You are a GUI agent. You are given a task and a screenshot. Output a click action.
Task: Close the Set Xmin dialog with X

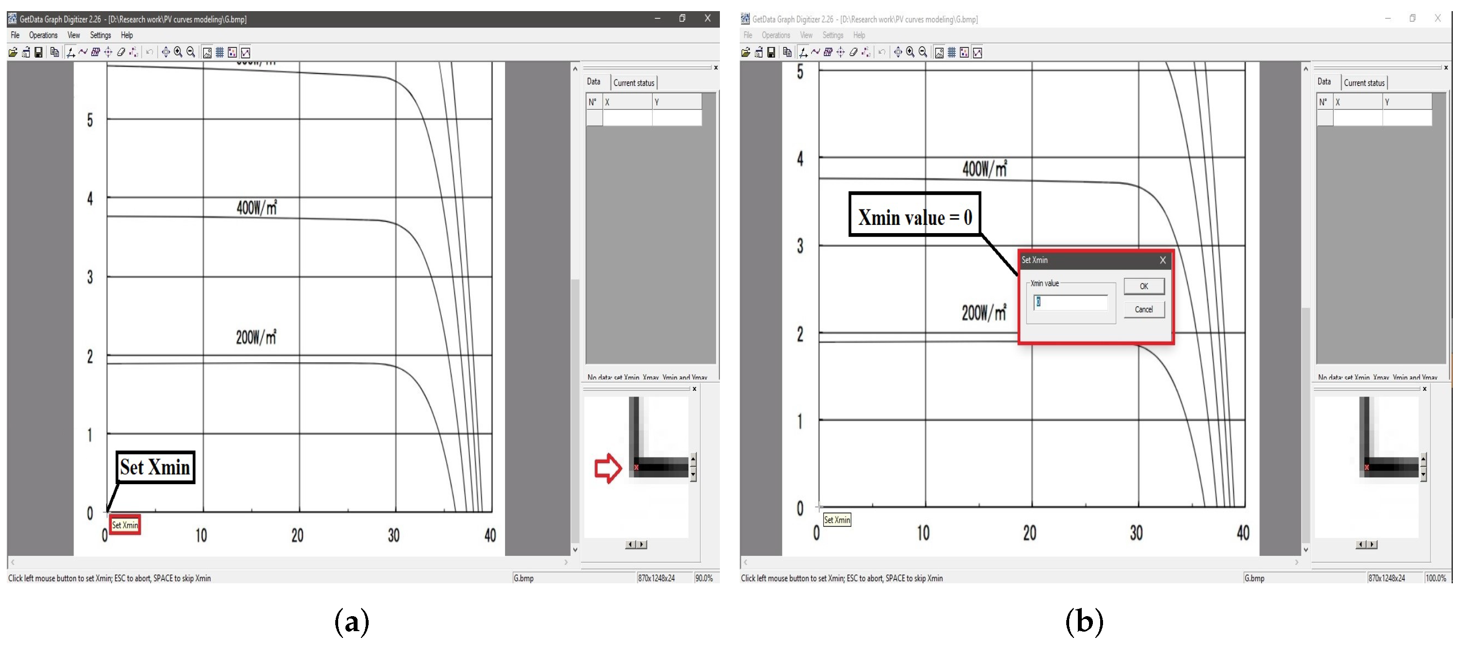point(1163,260)
